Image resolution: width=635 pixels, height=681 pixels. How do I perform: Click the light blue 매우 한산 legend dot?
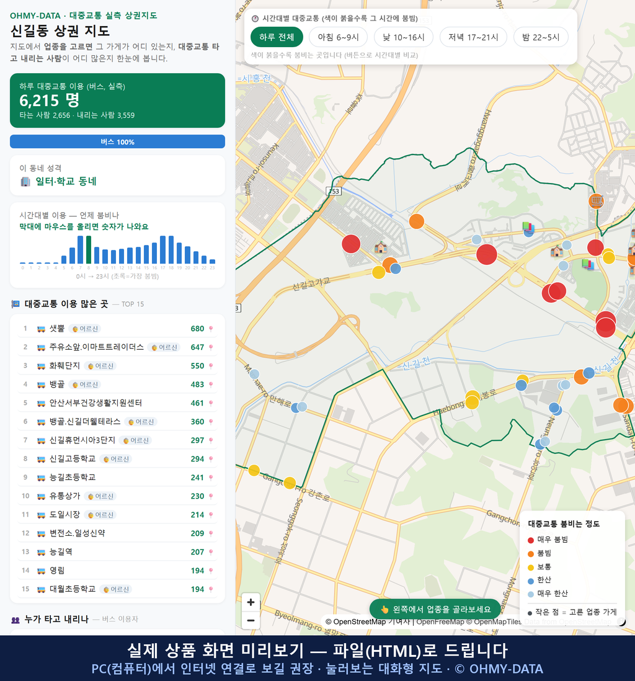point(531,594)
